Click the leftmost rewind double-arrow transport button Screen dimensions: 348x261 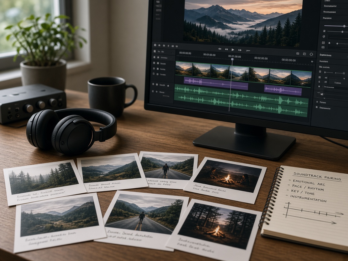pyautogui.click(x=220, y=49)
